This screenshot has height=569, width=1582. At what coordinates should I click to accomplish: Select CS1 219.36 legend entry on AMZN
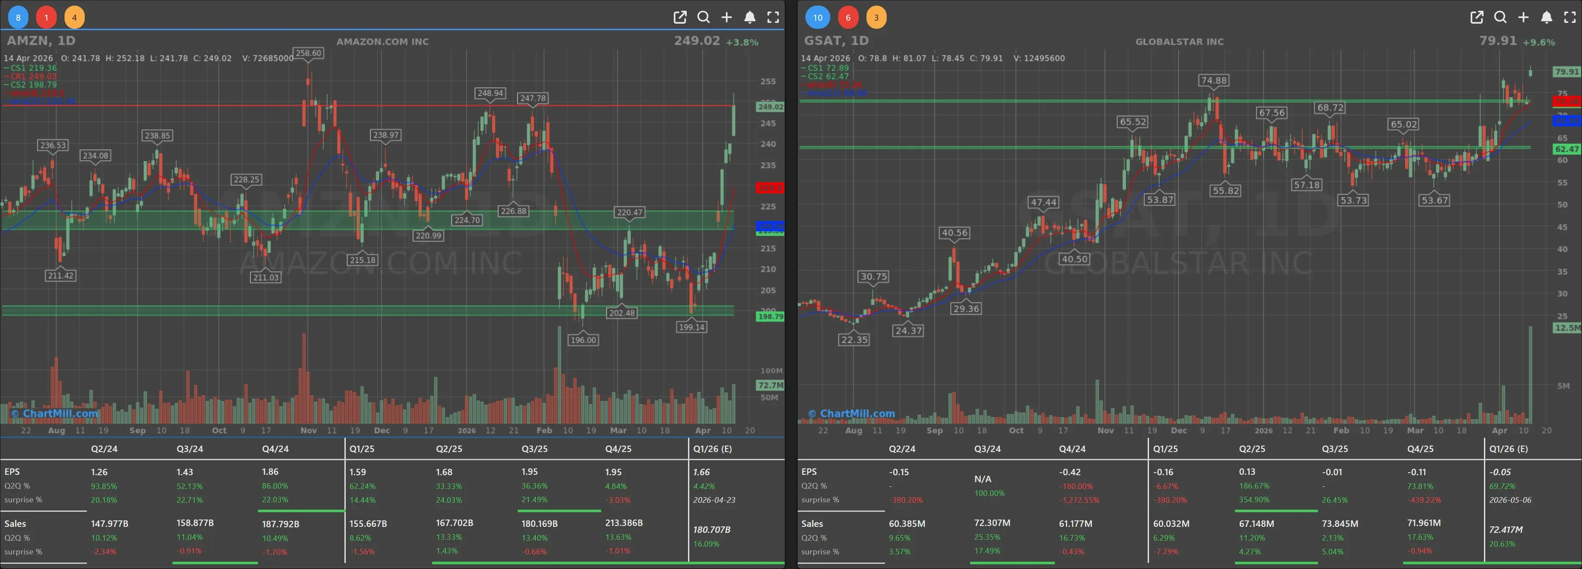[x=30, y=68]
